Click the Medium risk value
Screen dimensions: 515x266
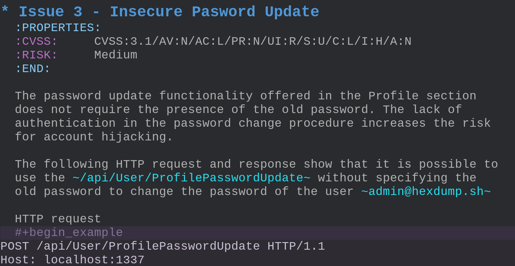click(x=115, y=55)
